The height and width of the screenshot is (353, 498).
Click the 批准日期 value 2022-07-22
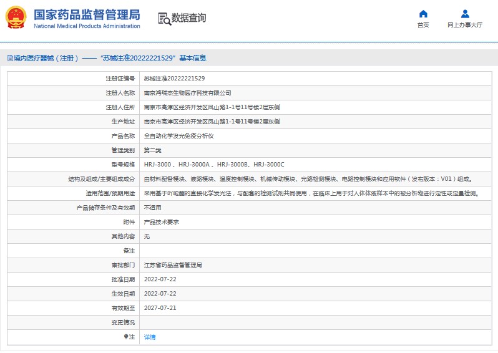point(160,279)
